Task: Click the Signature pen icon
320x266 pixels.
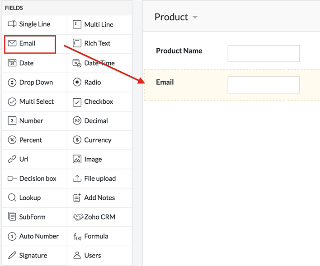Action: pyautogui.click(x=12, y=256)
